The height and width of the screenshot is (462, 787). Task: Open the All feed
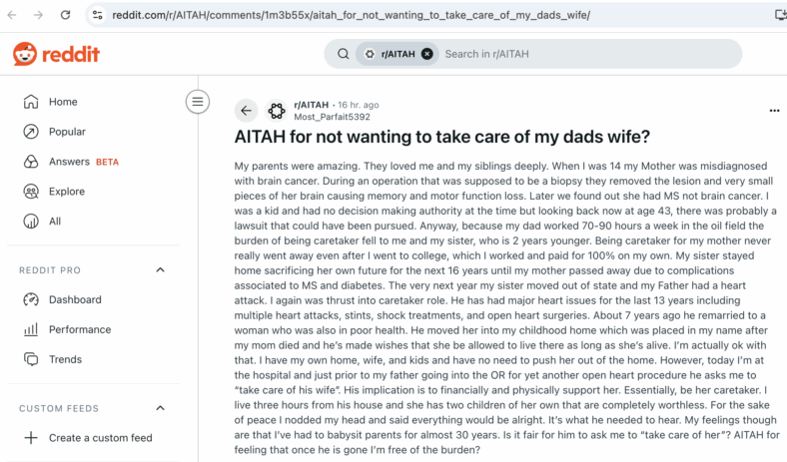point(93,222)
